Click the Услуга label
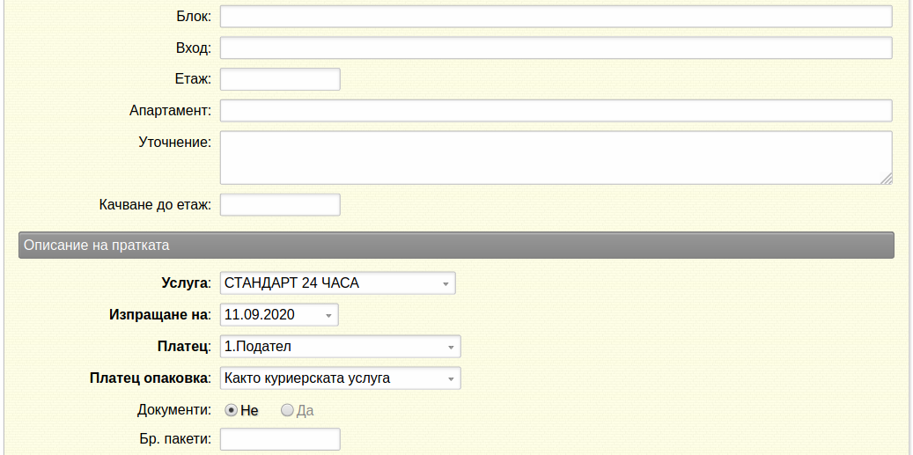 point(185,283)
